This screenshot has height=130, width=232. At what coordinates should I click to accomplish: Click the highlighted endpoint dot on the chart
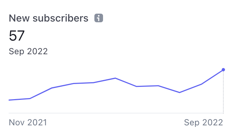[223, 70]
